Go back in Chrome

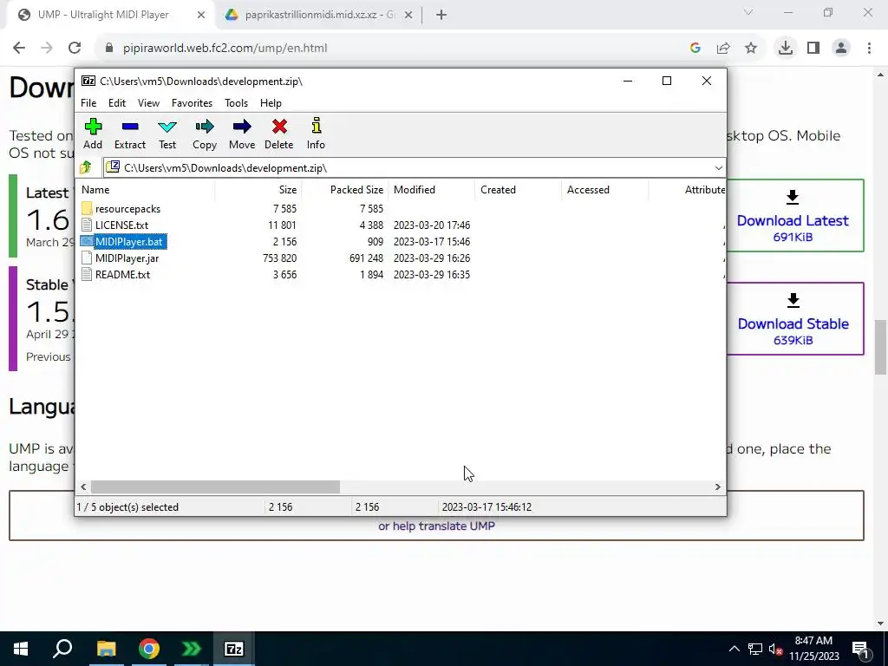[x=19, y=49]
